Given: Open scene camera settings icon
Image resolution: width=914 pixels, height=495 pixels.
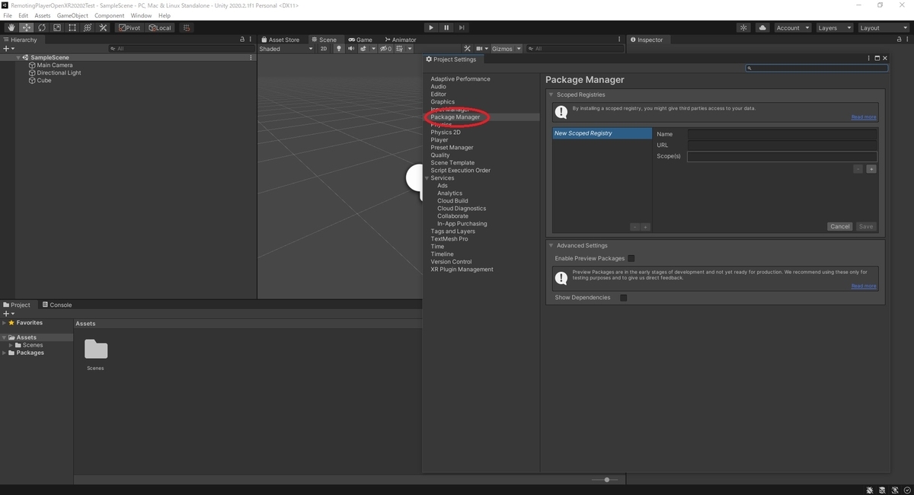Looking at the screenshot, I should (480, 49).
